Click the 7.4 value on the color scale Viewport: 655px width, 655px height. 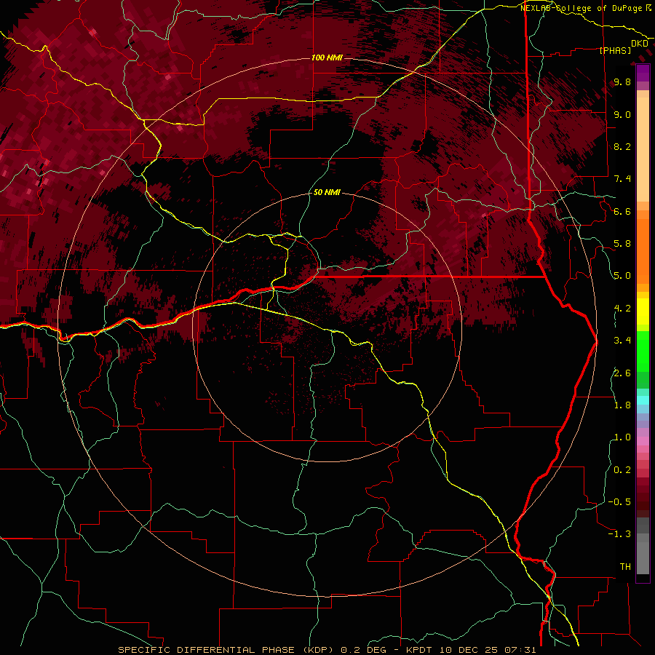pyautogui.click(x=622, y=179)
